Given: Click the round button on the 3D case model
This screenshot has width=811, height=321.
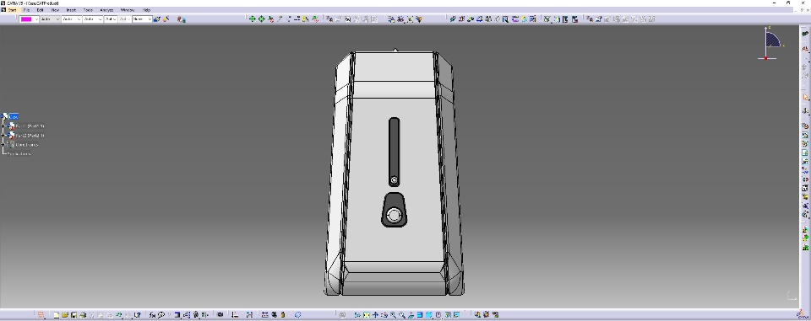Looking at the screenshot, I should 394,215.
